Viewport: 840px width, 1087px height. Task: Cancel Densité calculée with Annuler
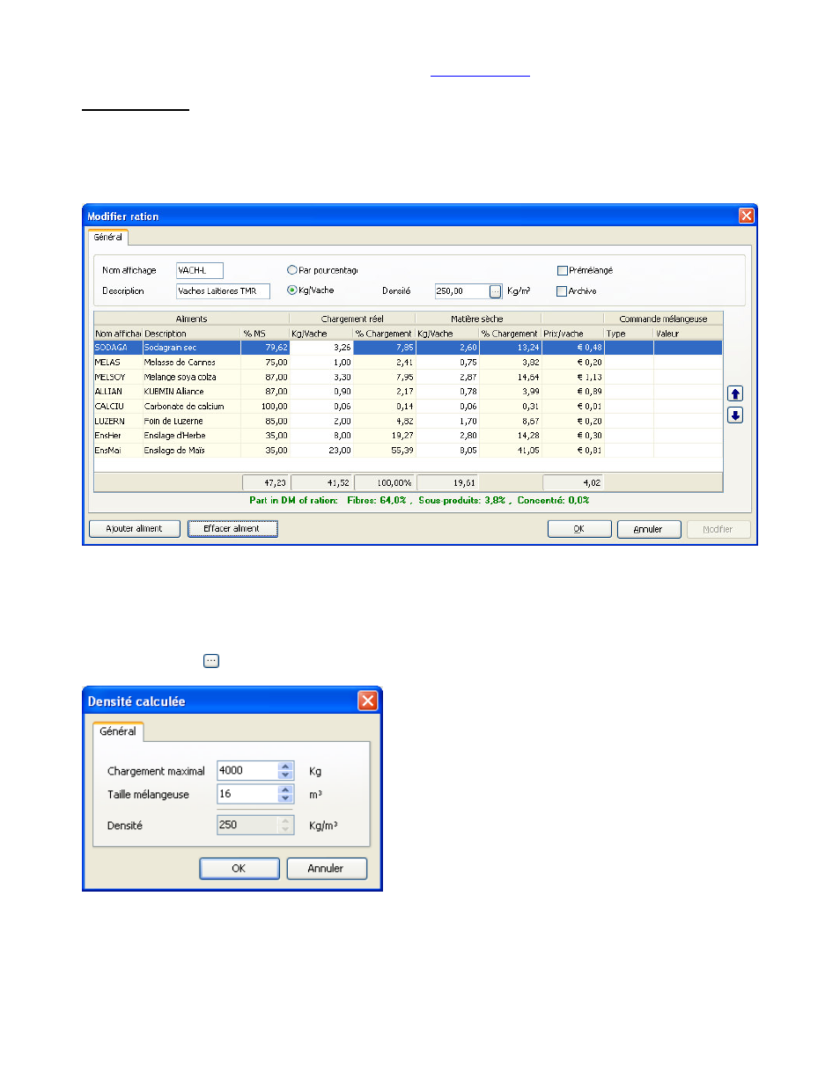click(327, 869)
